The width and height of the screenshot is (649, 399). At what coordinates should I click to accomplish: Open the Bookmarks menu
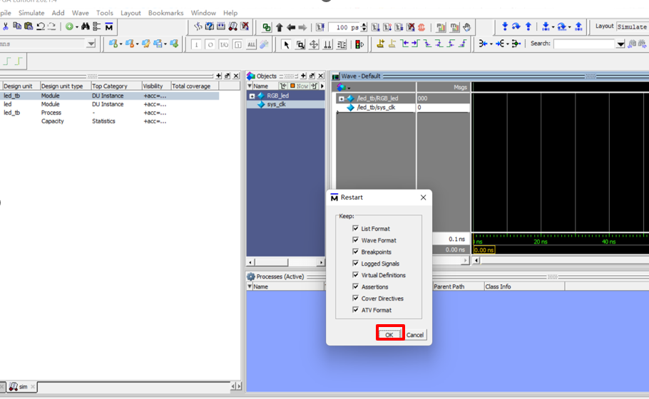[x=165, y=13]
